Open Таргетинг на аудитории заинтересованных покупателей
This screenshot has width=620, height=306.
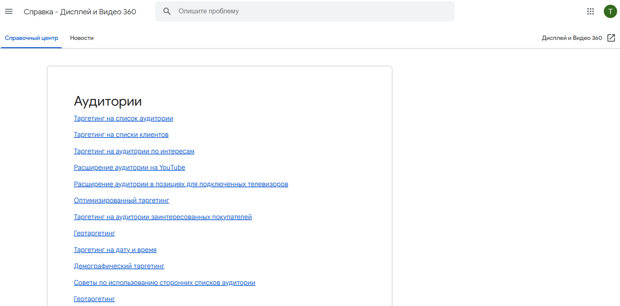(x=163, y=217)
